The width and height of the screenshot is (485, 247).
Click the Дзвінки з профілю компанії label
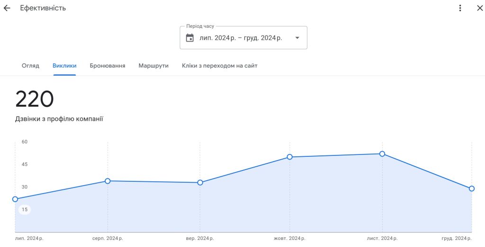tap(59, 119)
